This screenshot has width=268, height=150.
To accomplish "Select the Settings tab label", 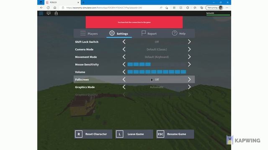I will tap(122, 34).
